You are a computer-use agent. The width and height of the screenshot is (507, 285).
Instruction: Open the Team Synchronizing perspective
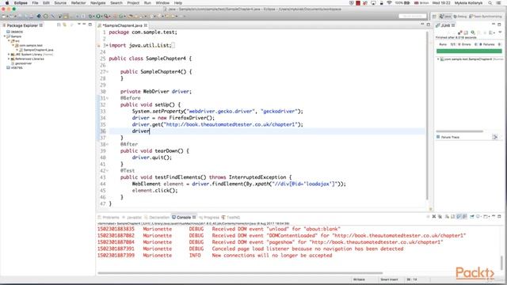pyautogui.click(x=486, y=16)
